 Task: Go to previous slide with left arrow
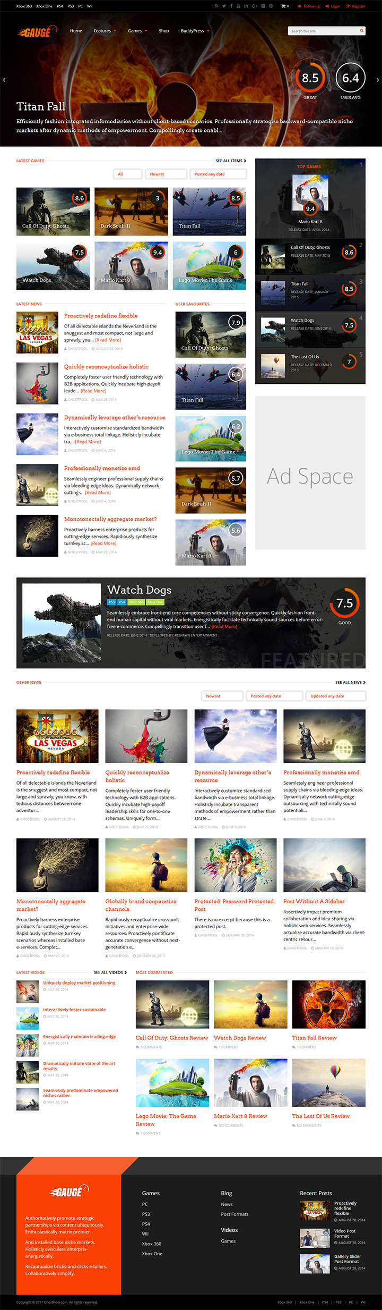coord(4,80)
